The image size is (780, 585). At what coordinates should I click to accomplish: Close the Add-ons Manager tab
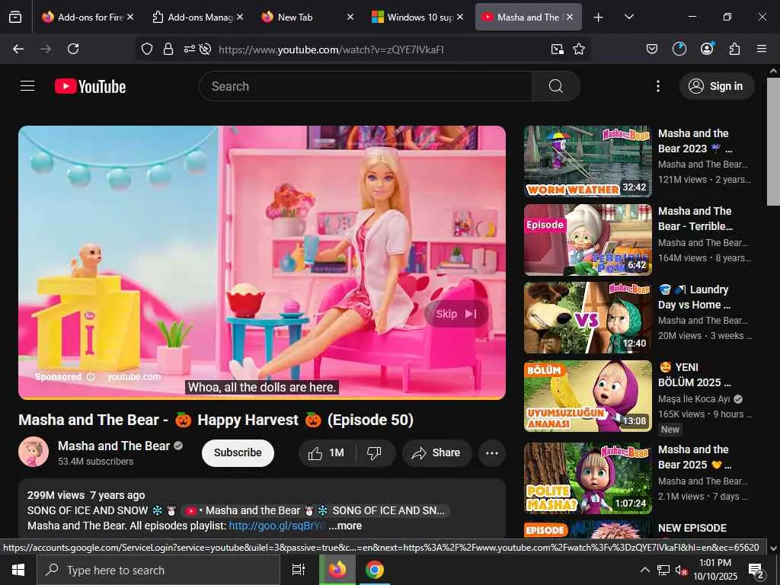240,17
